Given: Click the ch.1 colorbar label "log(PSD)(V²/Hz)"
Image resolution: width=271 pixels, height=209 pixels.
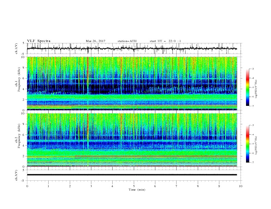Looking at the screenshot, I should (256, 89).
